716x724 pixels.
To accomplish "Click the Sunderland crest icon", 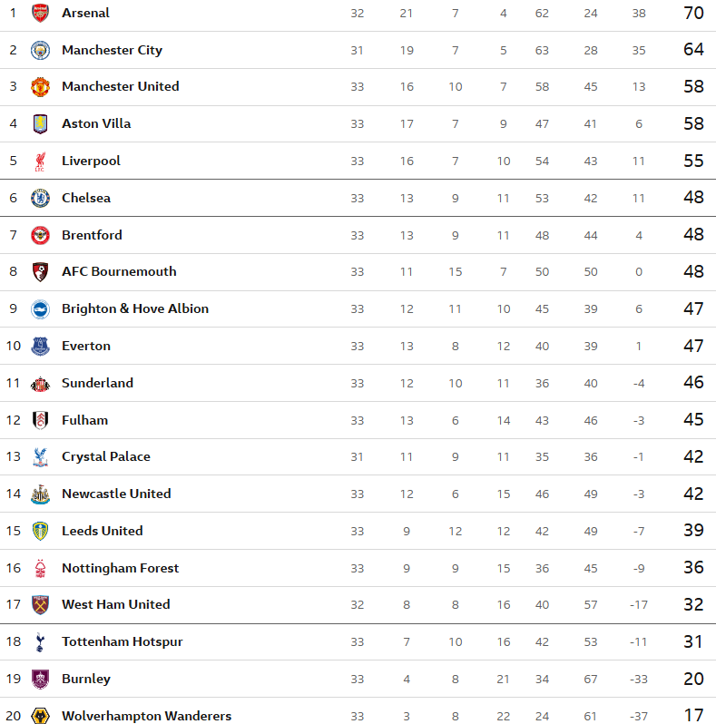I will click(40, 383).
